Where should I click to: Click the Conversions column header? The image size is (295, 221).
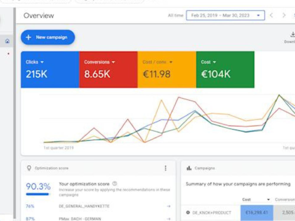click(x=285, y=199)
